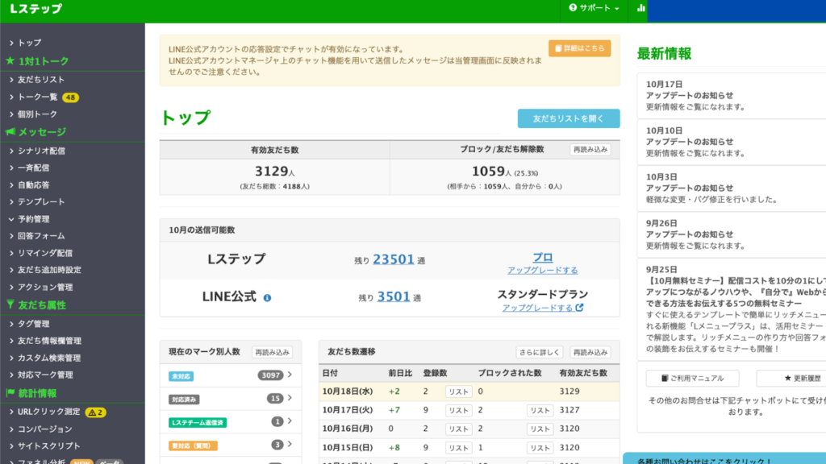
Task: Click the warning badge beside URLクリック測定
Action: pos(95,412)
